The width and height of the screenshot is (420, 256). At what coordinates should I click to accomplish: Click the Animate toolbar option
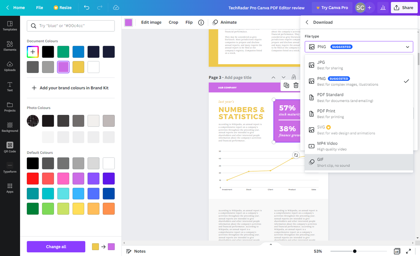click(x=224, y=22)
